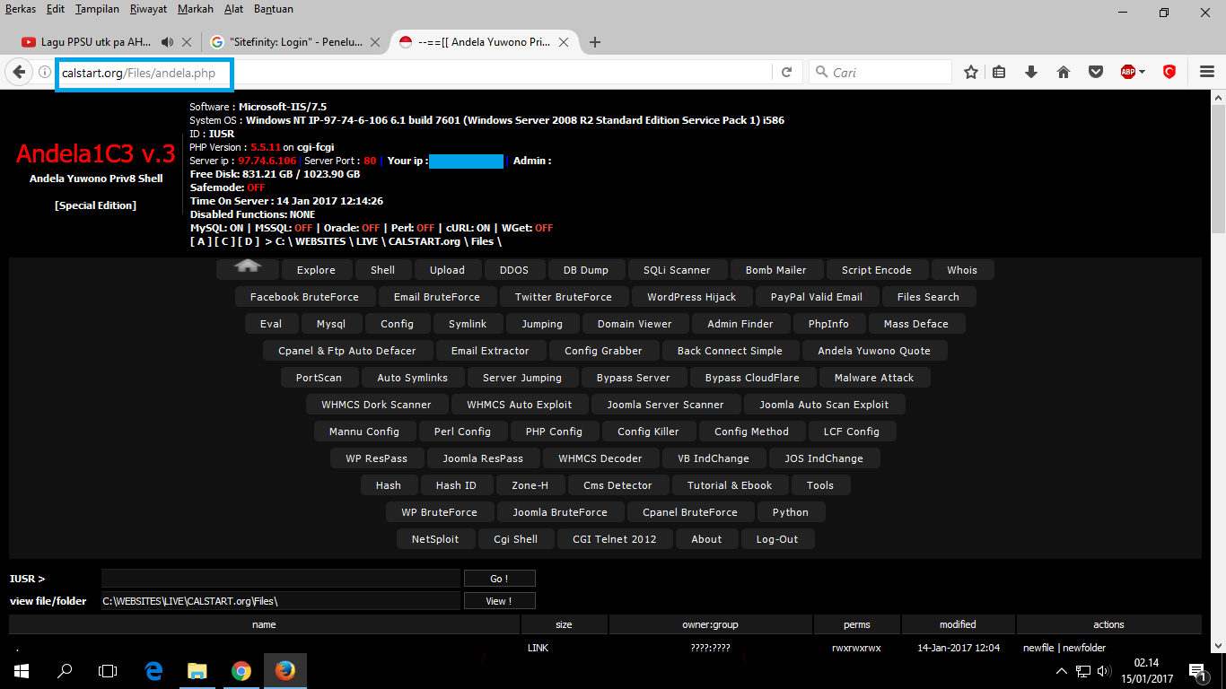Open File Explorer from the taskbar
Screen dimensions: 1226x689
(x=197, y=670)
